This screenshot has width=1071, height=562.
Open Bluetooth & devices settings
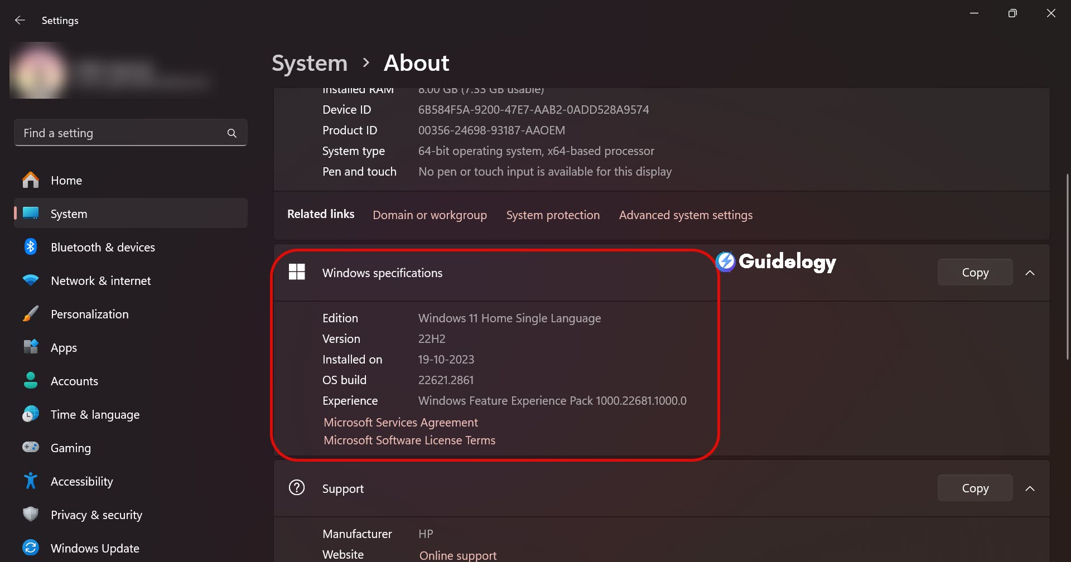[x=103, y=248]
